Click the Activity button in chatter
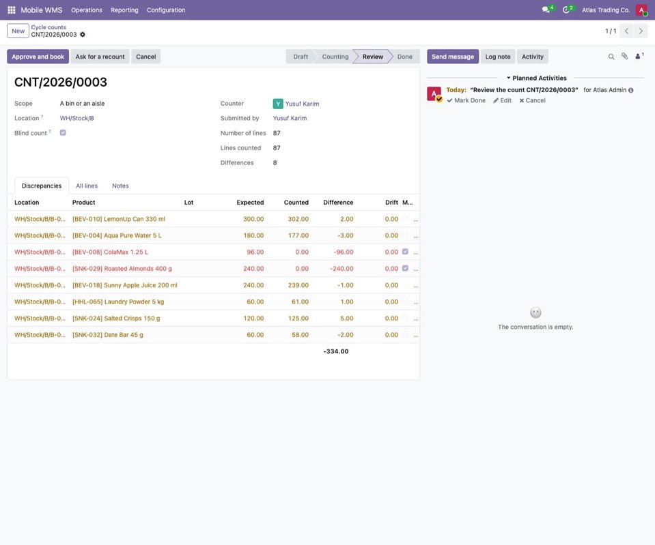655x545 pixels. (x=532, y=57)
